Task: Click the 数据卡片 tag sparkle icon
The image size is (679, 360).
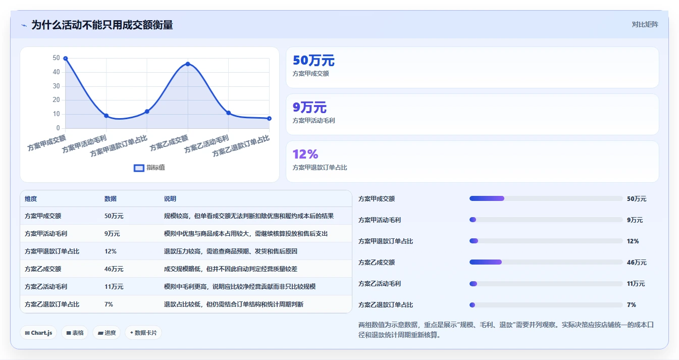Action: [131, 333]
